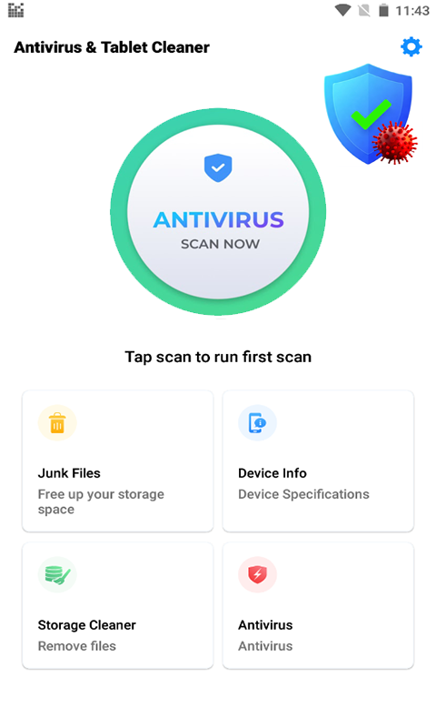Tap the yellow trash can Junk Files icon
Image resolution: width=436 pixels, height=728 pixels.
click(57, 422)
